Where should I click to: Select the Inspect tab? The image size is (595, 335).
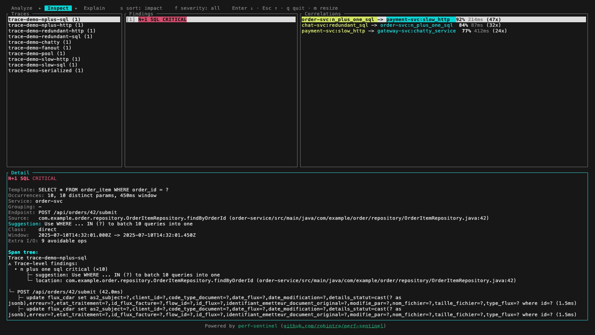(x=58, y=8)
